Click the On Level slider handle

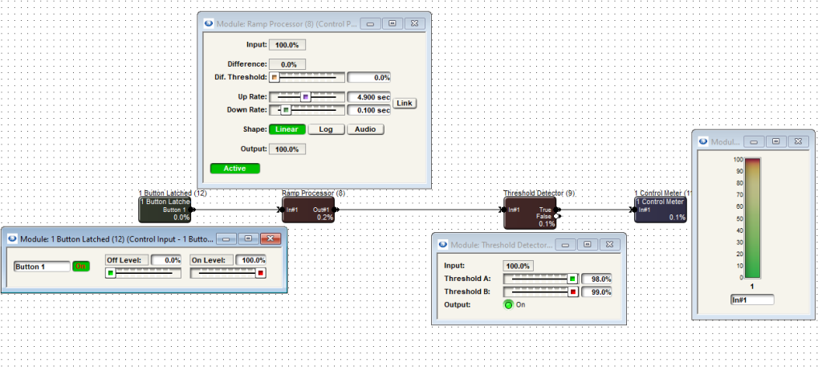point(260,273)
